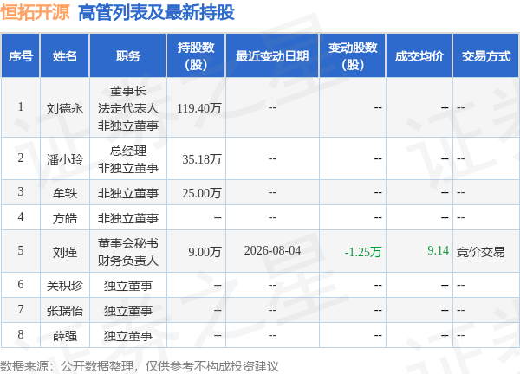Click 刘瑾's position 董事会秘书
The image size is (520, 374).
tap(128, 243)
